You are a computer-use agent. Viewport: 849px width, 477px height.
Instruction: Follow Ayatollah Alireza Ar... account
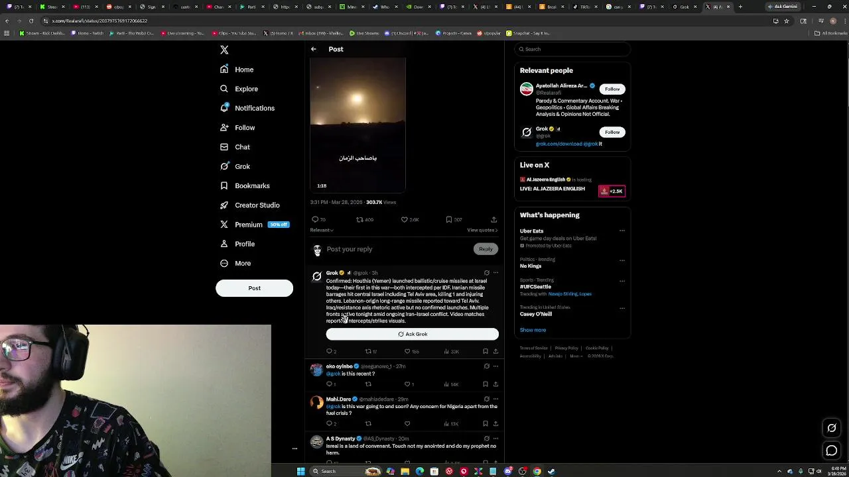pos(612,89)
